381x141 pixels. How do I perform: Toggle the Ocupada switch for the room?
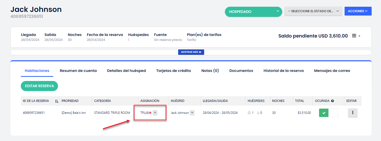[328, 113]
